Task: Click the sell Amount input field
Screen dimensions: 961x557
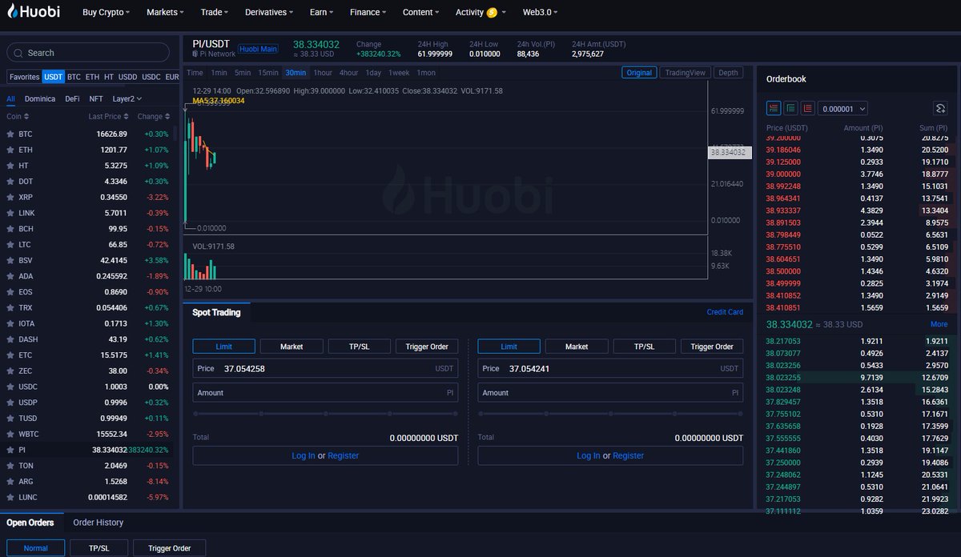Action: coord(610,393)
